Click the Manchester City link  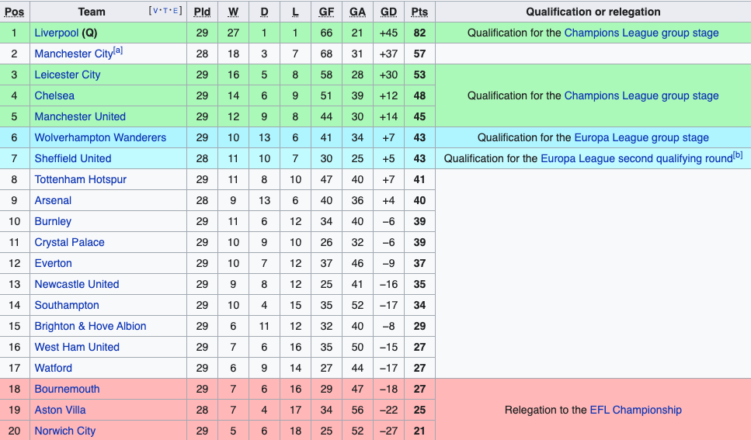pos(73,54)
